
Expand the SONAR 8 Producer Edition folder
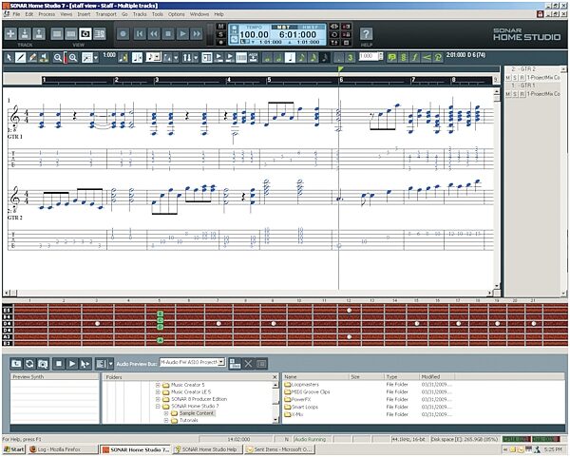point(158,399)
